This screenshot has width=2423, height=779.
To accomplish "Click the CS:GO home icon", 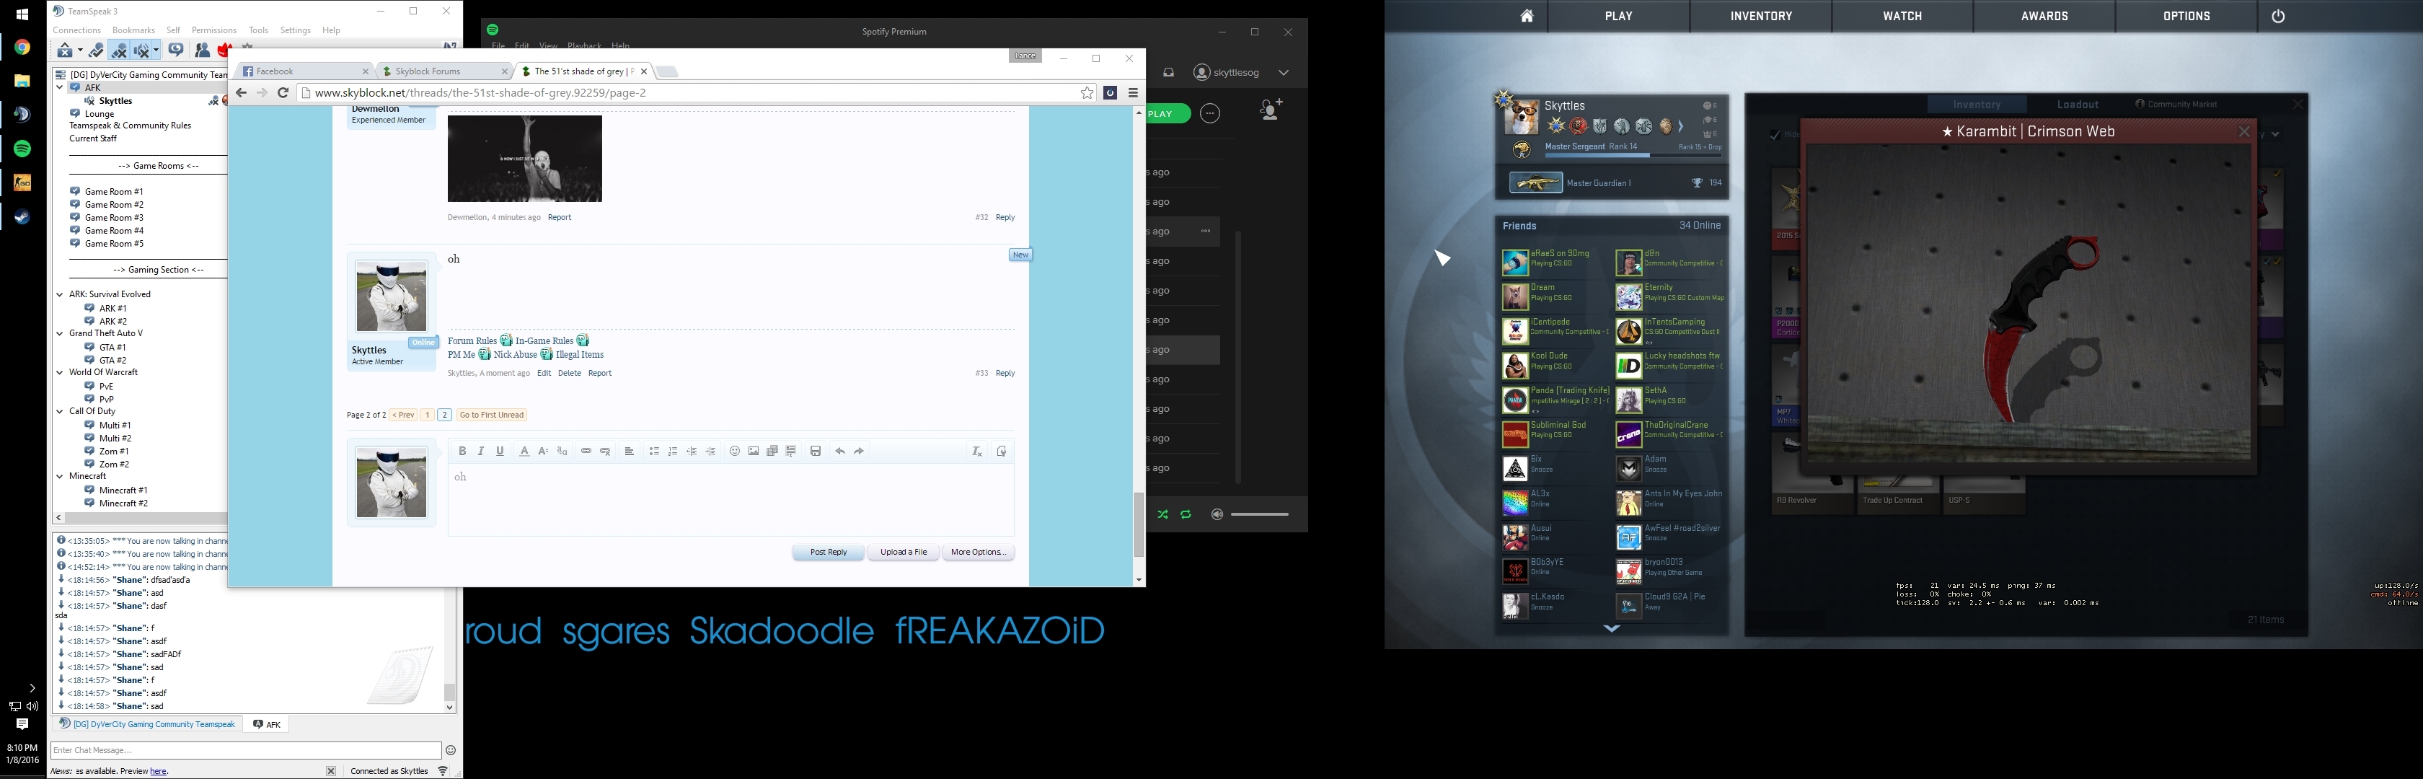I will (1527, 16).
